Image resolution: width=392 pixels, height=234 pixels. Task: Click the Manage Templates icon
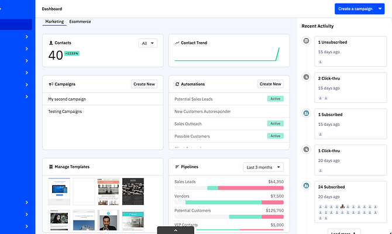tap(51, 167)
